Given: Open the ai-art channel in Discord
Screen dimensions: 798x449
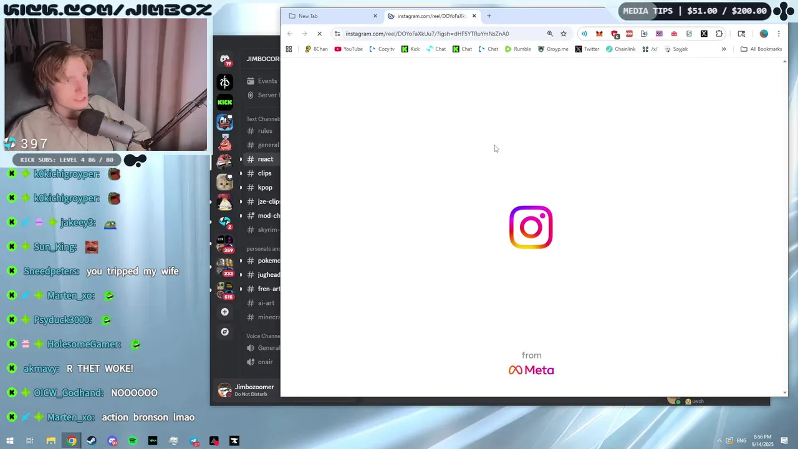Looking at the screenshot, I should pyautogui.click(x=262, y=303).
